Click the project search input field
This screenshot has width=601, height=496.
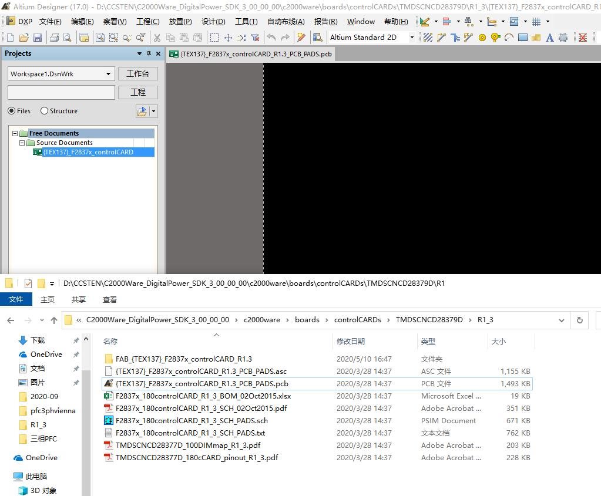pyautogui.click(x=61, y=92)
